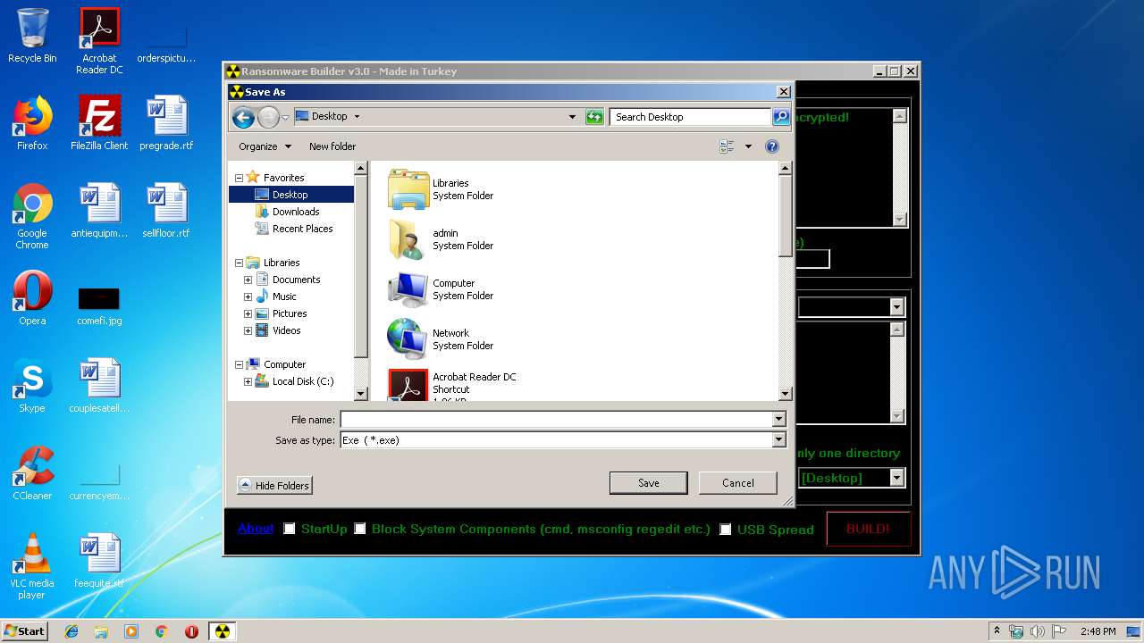Select comefi.jpg desktop file
Viewport: 1144px width, 643px height.
click(99, 305)
